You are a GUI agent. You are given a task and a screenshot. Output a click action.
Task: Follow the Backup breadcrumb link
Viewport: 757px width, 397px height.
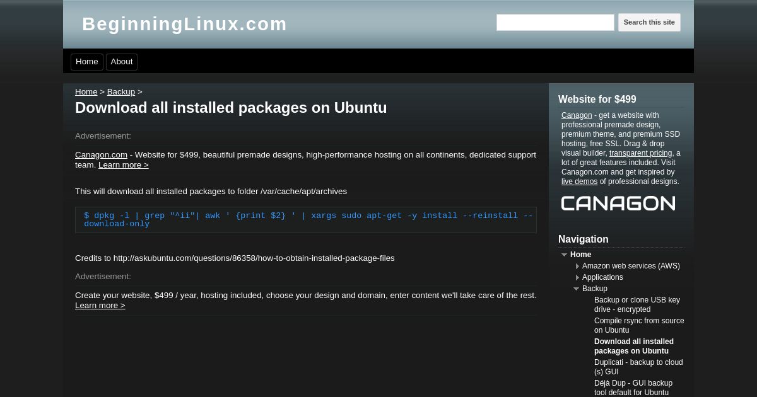(x=121, y=91)
